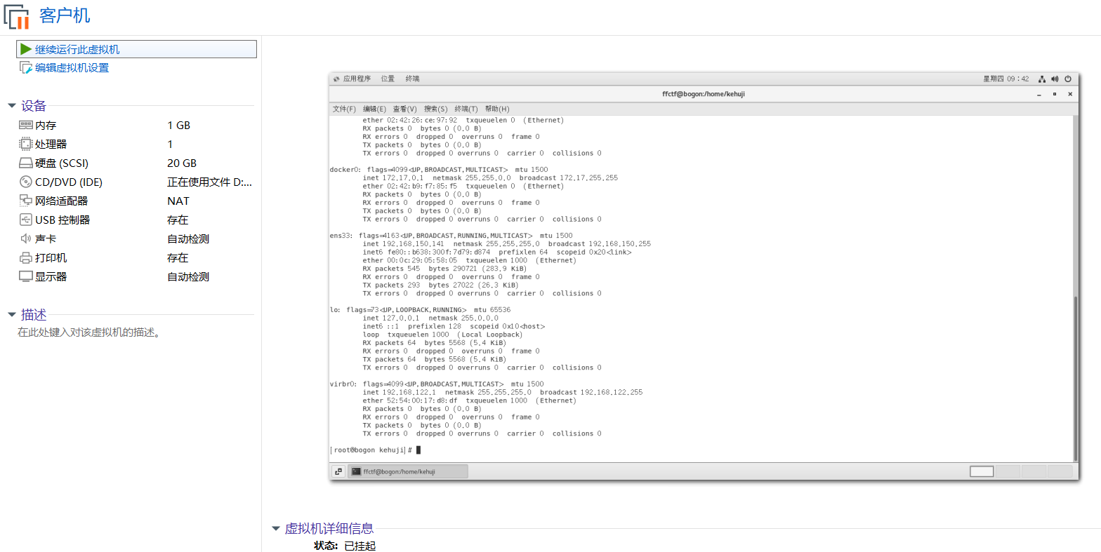Viewport: 1101px width, 552px height.
Task: Click the green play arrow icon
Action: 26,49
